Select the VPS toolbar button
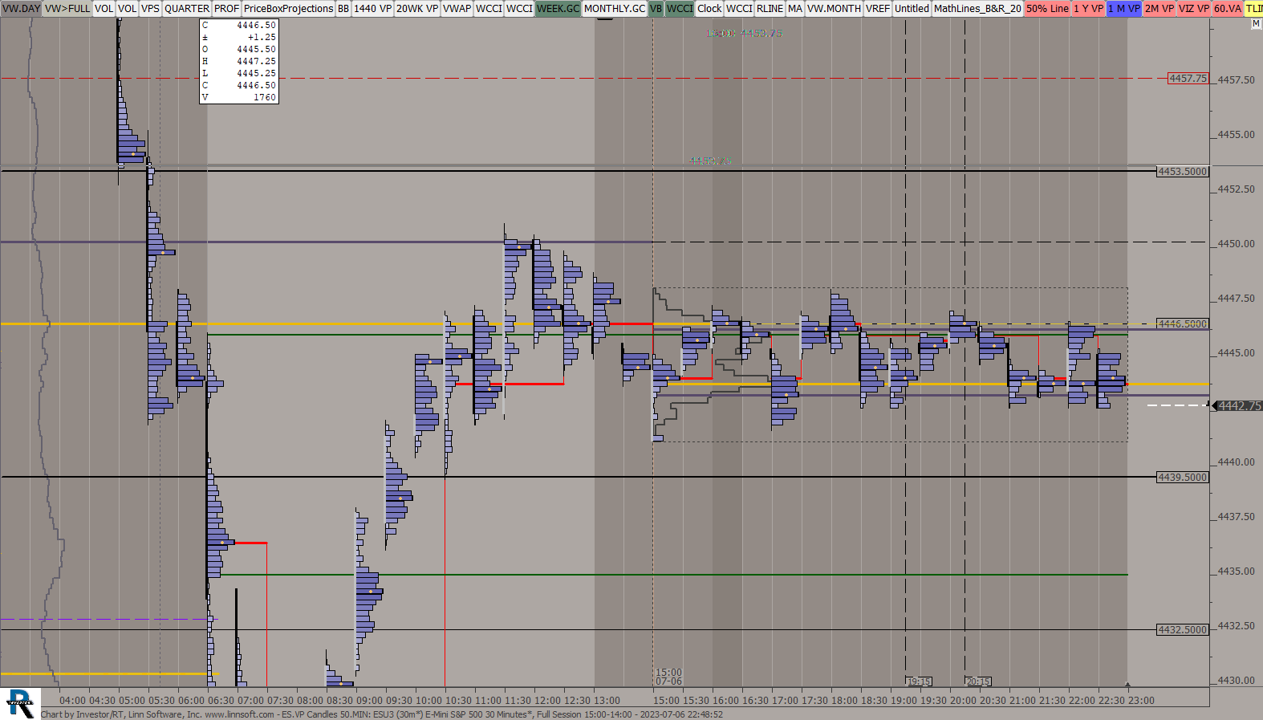 [151, 8]
